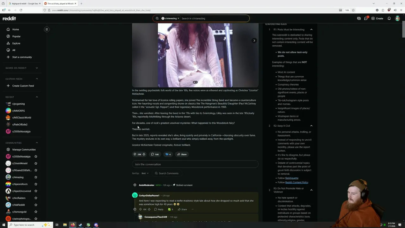Open File Explorer from the taskbar

(x=65, y=225)
